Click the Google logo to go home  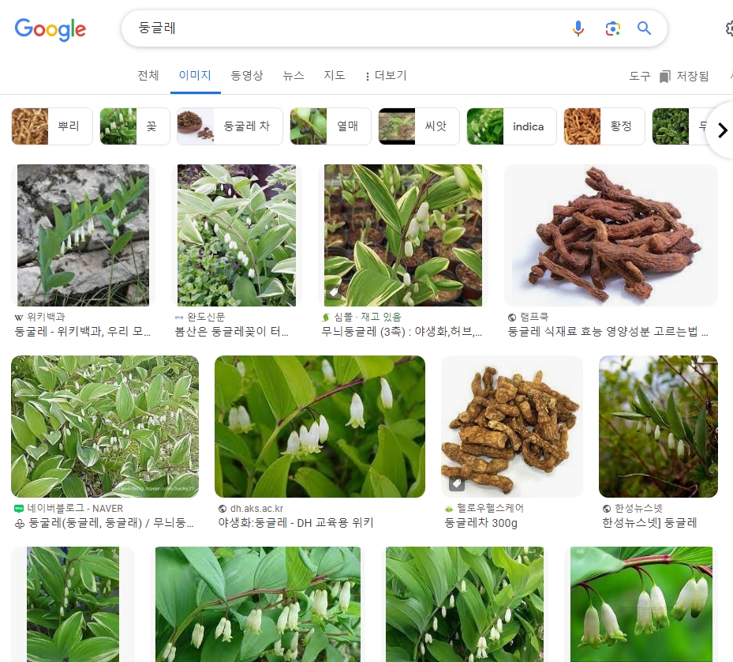pos(50,30)
